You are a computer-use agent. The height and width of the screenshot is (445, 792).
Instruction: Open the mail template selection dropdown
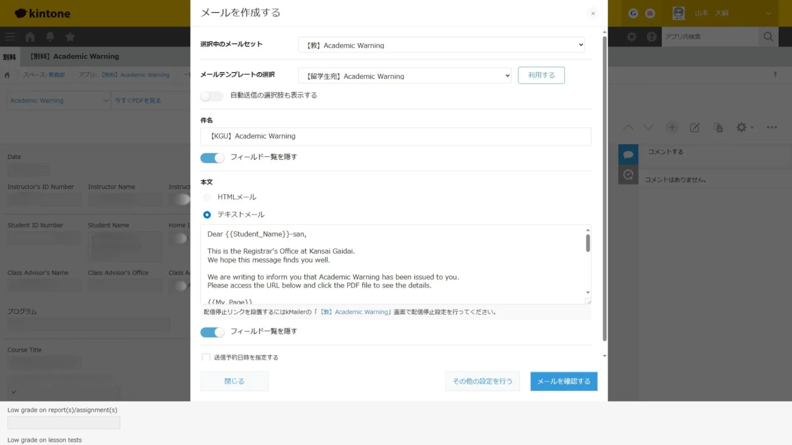coord(405,76)
